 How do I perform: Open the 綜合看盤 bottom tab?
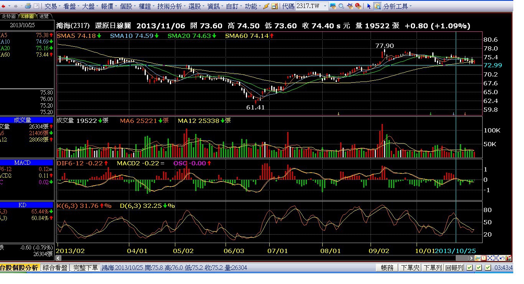(55, 268)
